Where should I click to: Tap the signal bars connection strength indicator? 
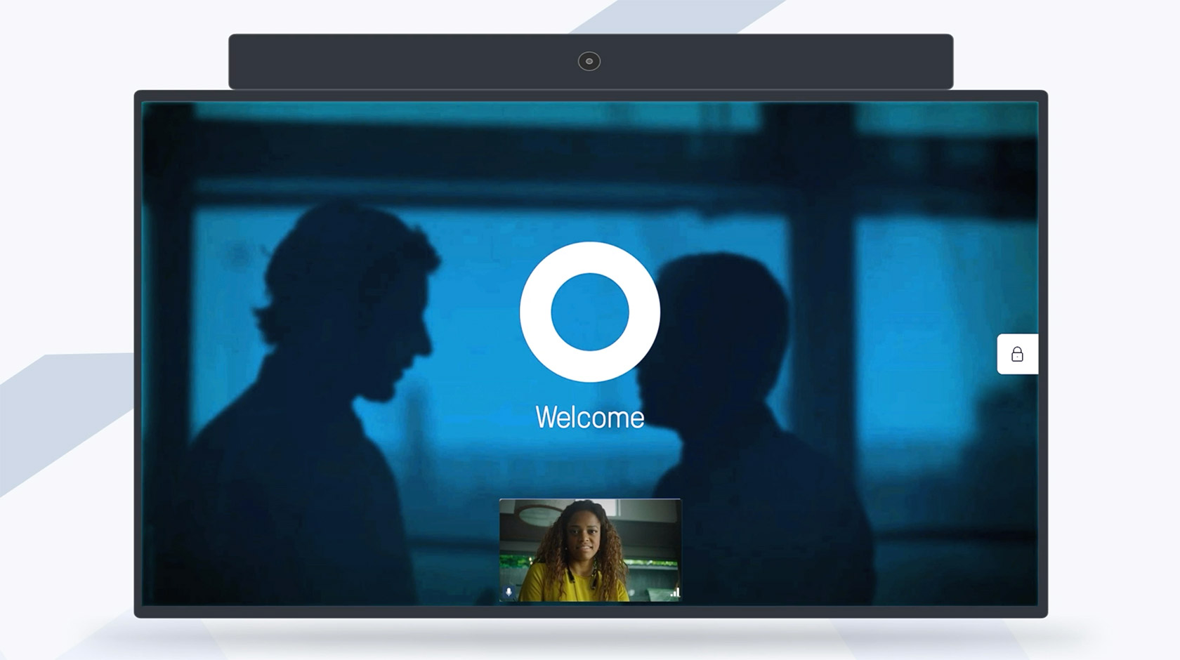point(675,593)
